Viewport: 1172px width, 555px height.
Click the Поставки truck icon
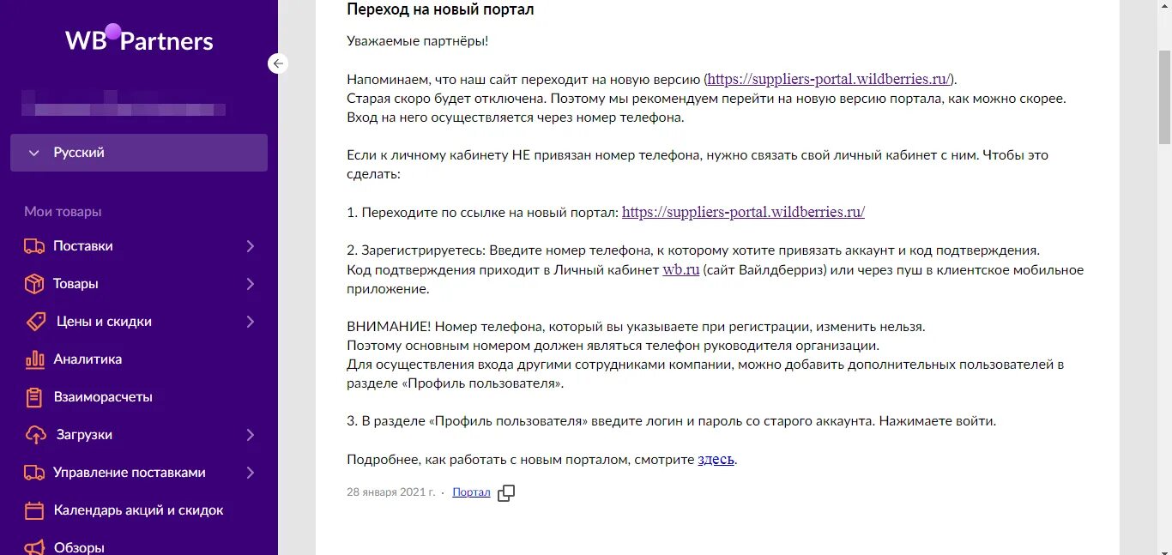(34, 246)
